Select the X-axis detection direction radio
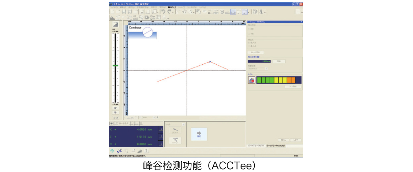The height and width of the screenshot is (172, 413). [x=249, y=29]
